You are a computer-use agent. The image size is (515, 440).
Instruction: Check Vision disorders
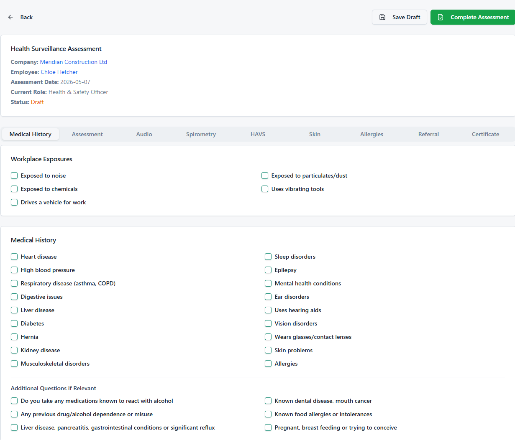pyautogui.click(x=268, y=323)
